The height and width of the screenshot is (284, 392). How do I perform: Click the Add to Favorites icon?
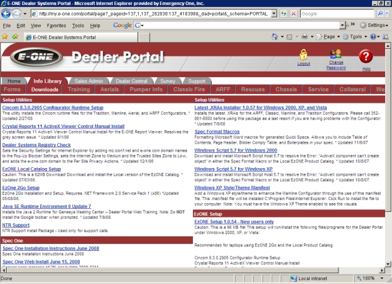coord(15,37)
